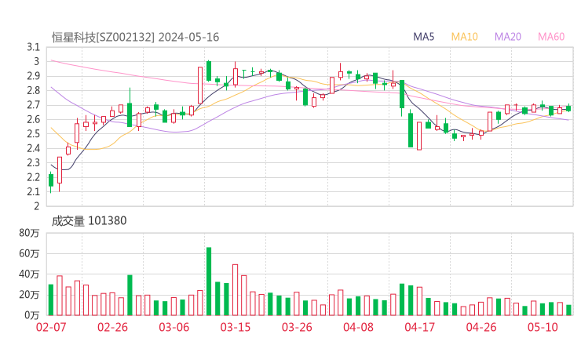The height and width of the screenshot is (345, 581).
Task: Click the MA5 legend label
Action: point(423,37)
